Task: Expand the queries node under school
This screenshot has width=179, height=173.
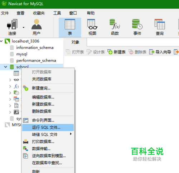Action: pos(10,99)
